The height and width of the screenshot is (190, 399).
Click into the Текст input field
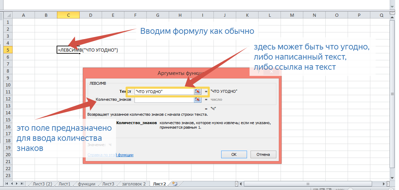164,91
